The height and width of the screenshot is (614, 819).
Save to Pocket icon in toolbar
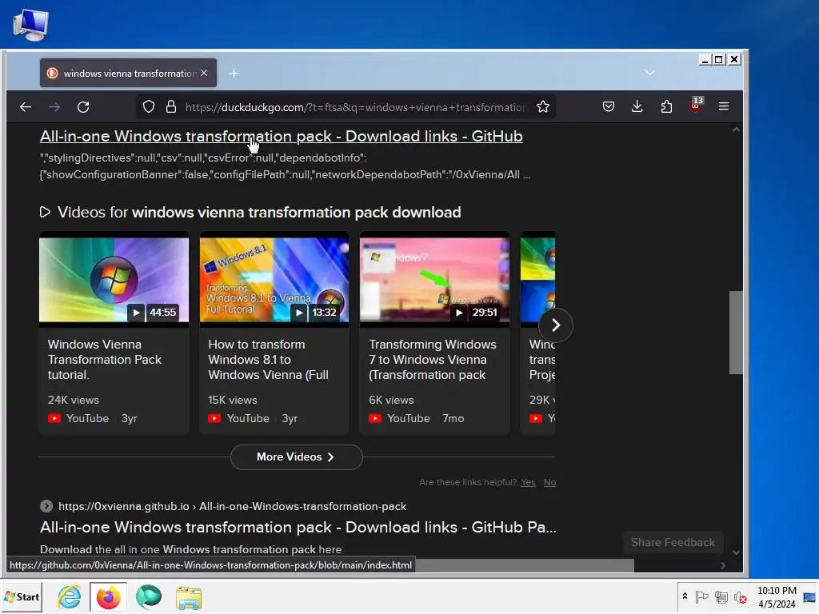tap(608, 106)
